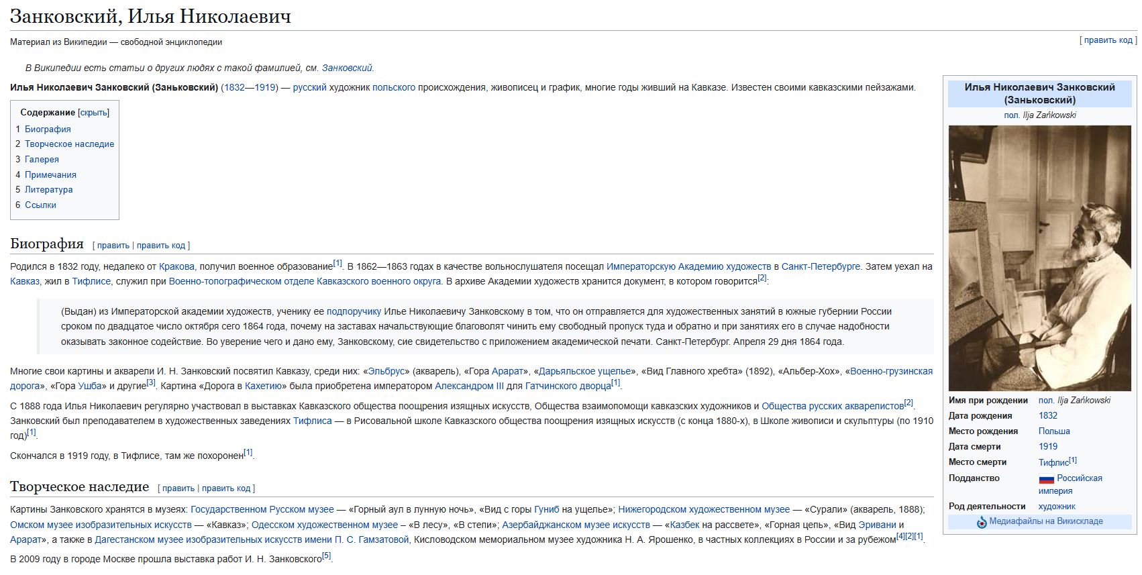Open the 'русский' link in intro

click(310, 87)
